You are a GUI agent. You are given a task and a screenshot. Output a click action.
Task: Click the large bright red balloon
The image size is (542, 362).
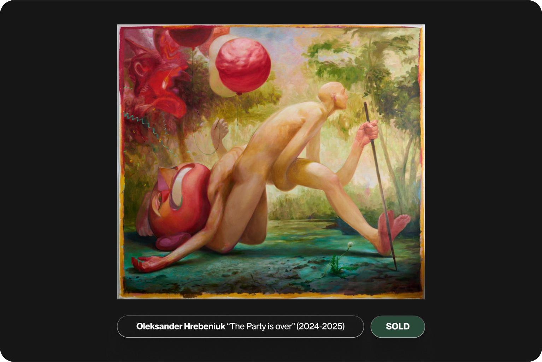click(243, 66)
